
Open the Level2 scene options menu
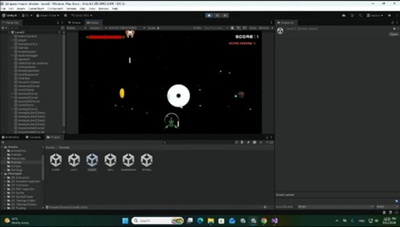[x=59, y=33]
